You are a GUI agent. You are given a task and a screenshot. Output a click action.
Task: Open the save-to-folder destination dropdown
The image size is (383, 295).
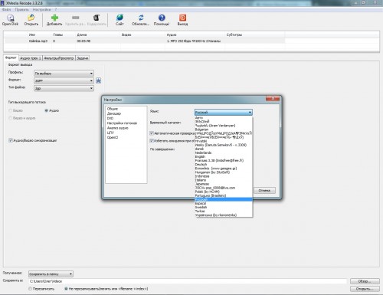(x=51, y=274)
